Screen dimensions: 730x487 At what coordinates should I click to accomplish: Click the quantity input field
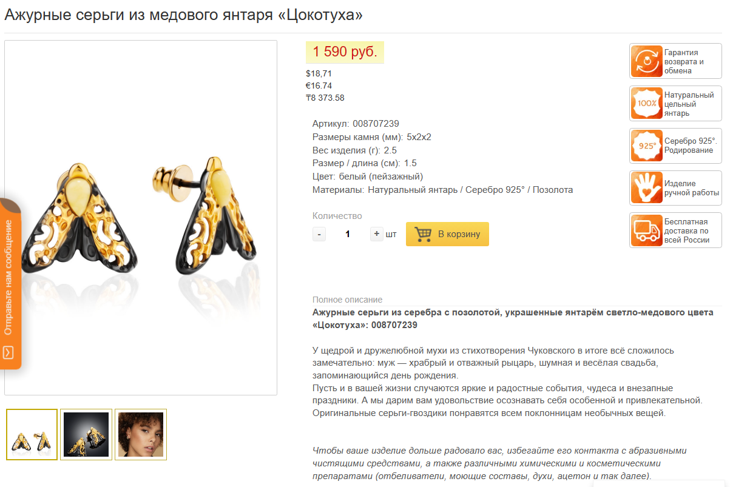pos(348,234)
